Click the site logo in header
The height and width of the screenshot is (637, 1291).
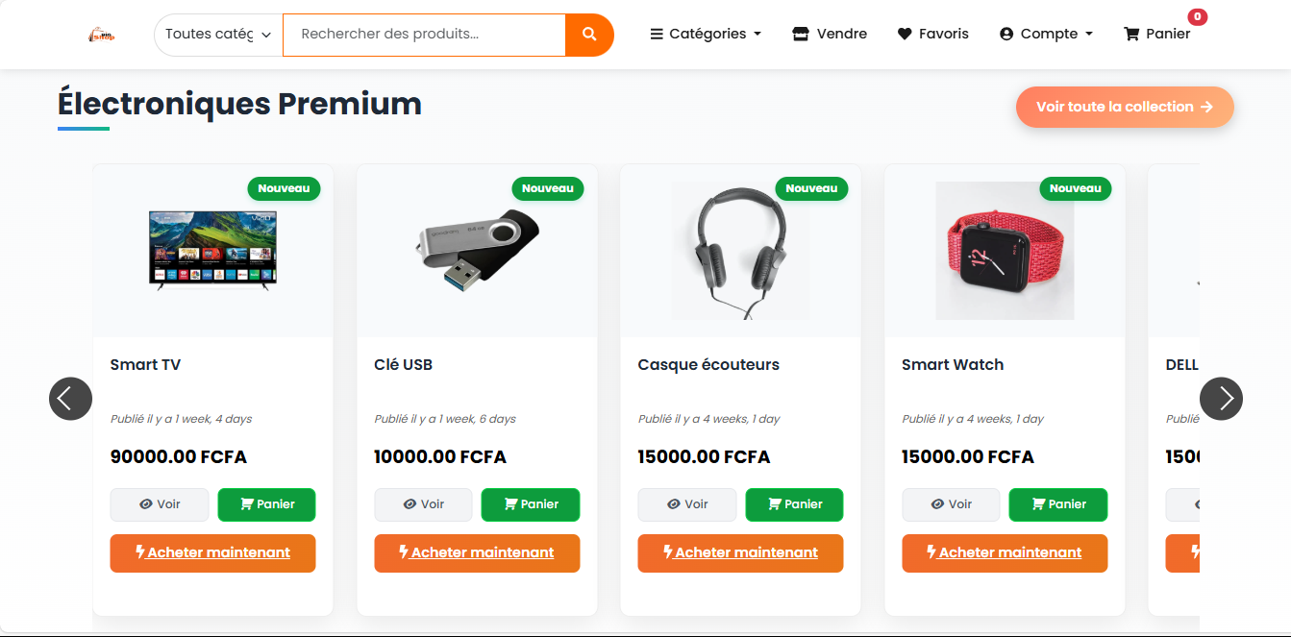click(x=101, y=35)
